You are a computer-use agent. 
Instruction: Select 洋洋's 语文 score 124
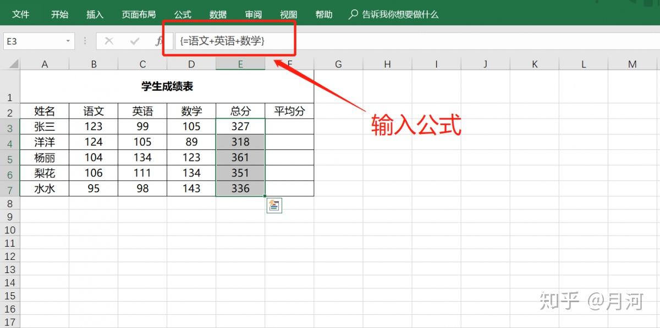94,142
